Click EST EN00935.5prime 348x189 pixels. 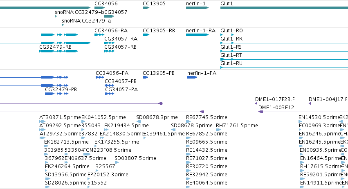320,151
